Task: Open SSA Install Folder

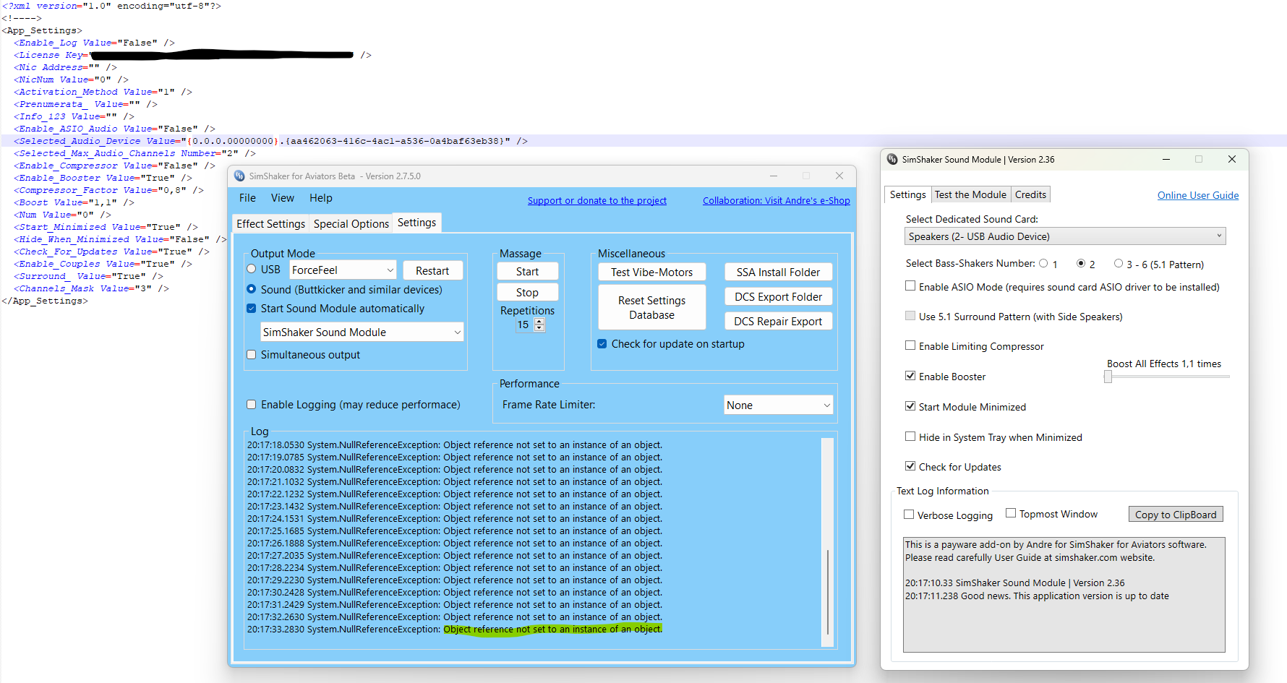Action: point(779,272)
